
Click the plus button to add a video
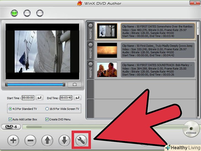coord(13,140)
